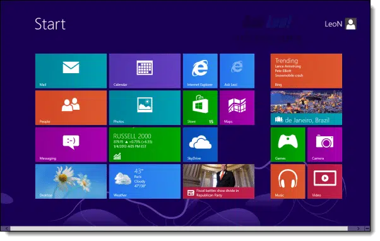Open the Games tile
380x241 pixels.
coord(288,144)
